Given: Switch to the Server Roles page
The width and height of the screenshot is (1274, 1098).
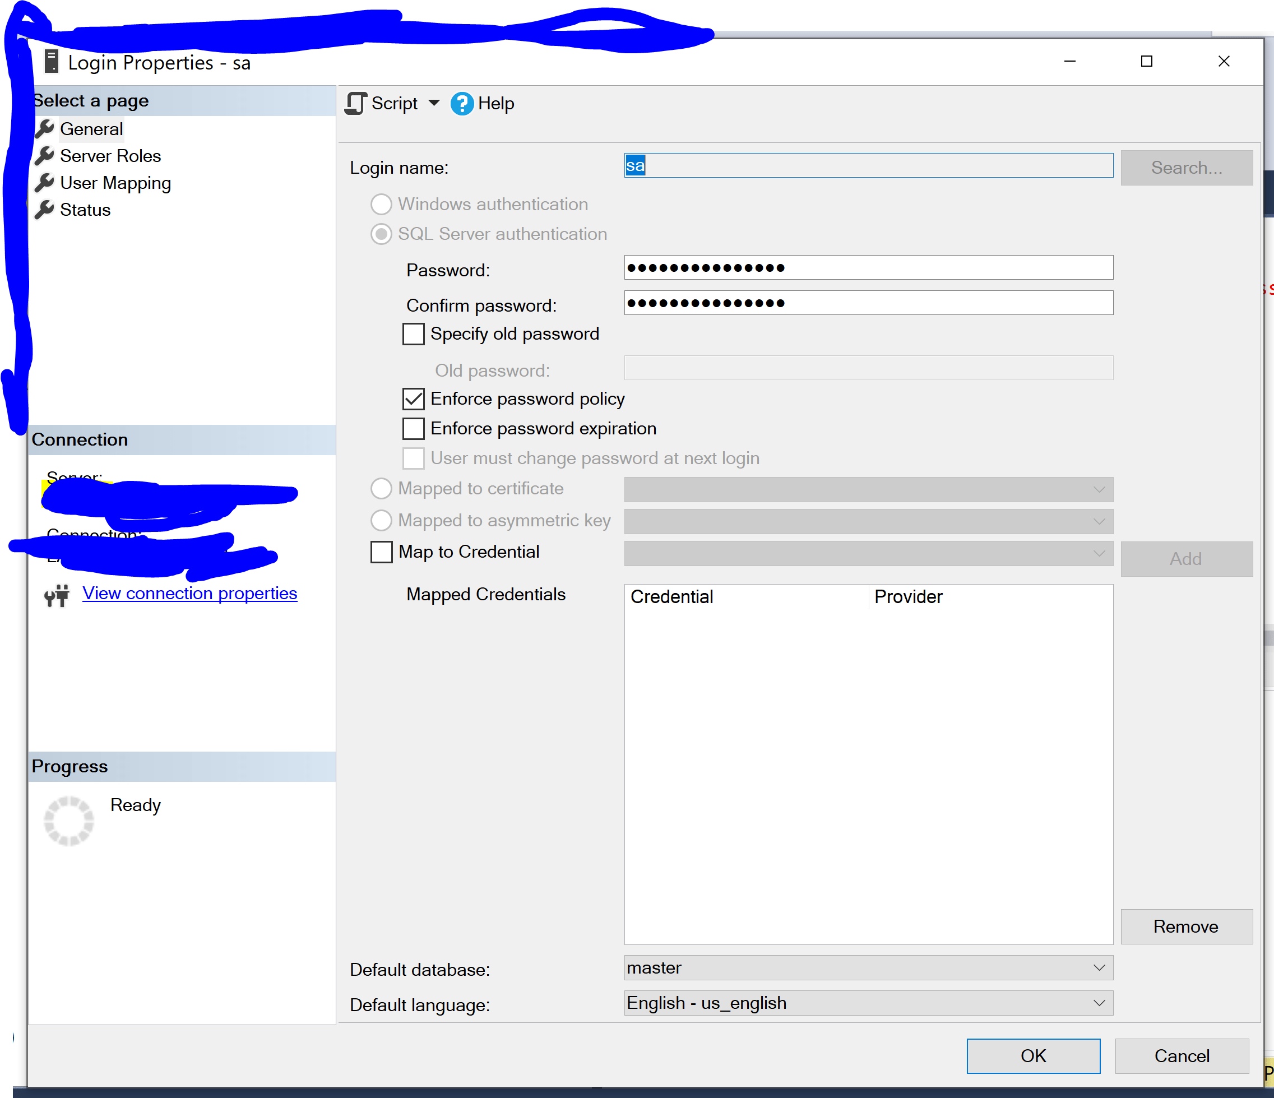Looking at the screenshot, I should click(x=110, y=156).
